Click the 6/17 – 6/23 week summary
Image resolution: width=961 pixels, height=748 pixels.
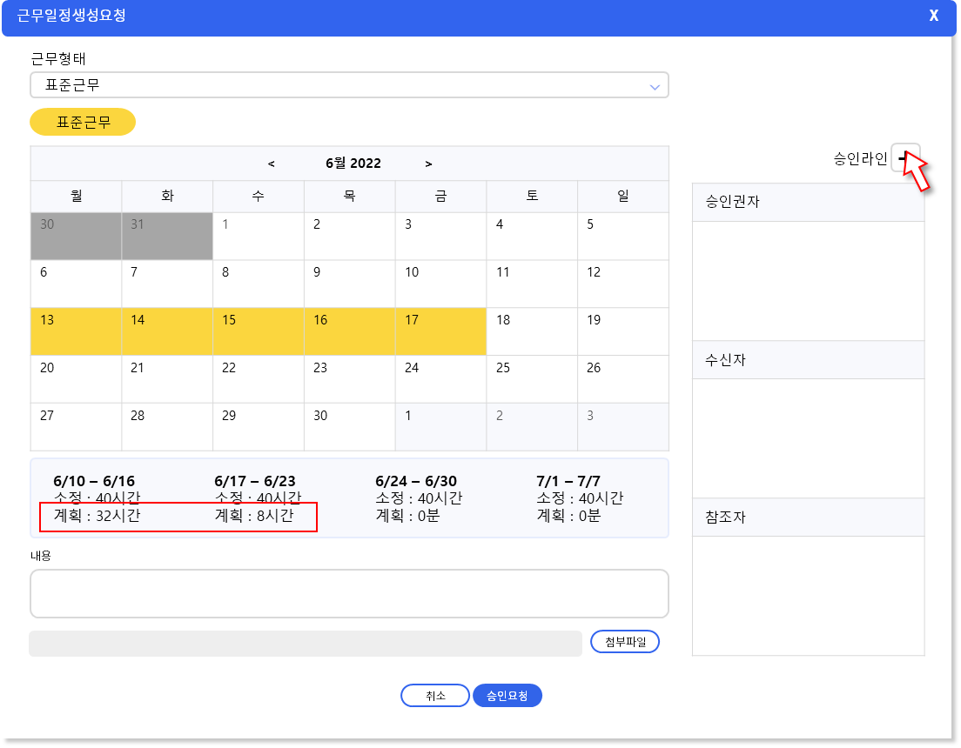(x=258, y=498)
